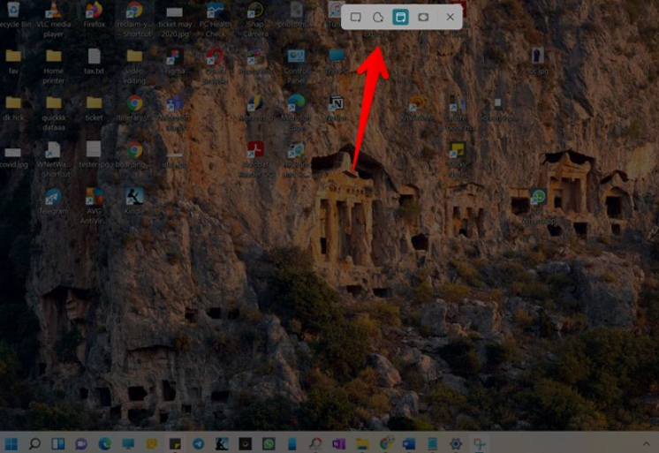Open Recycle Bin desktop icon
The width and height of the screenshot is (659, 453).
(x=13, y=15)
